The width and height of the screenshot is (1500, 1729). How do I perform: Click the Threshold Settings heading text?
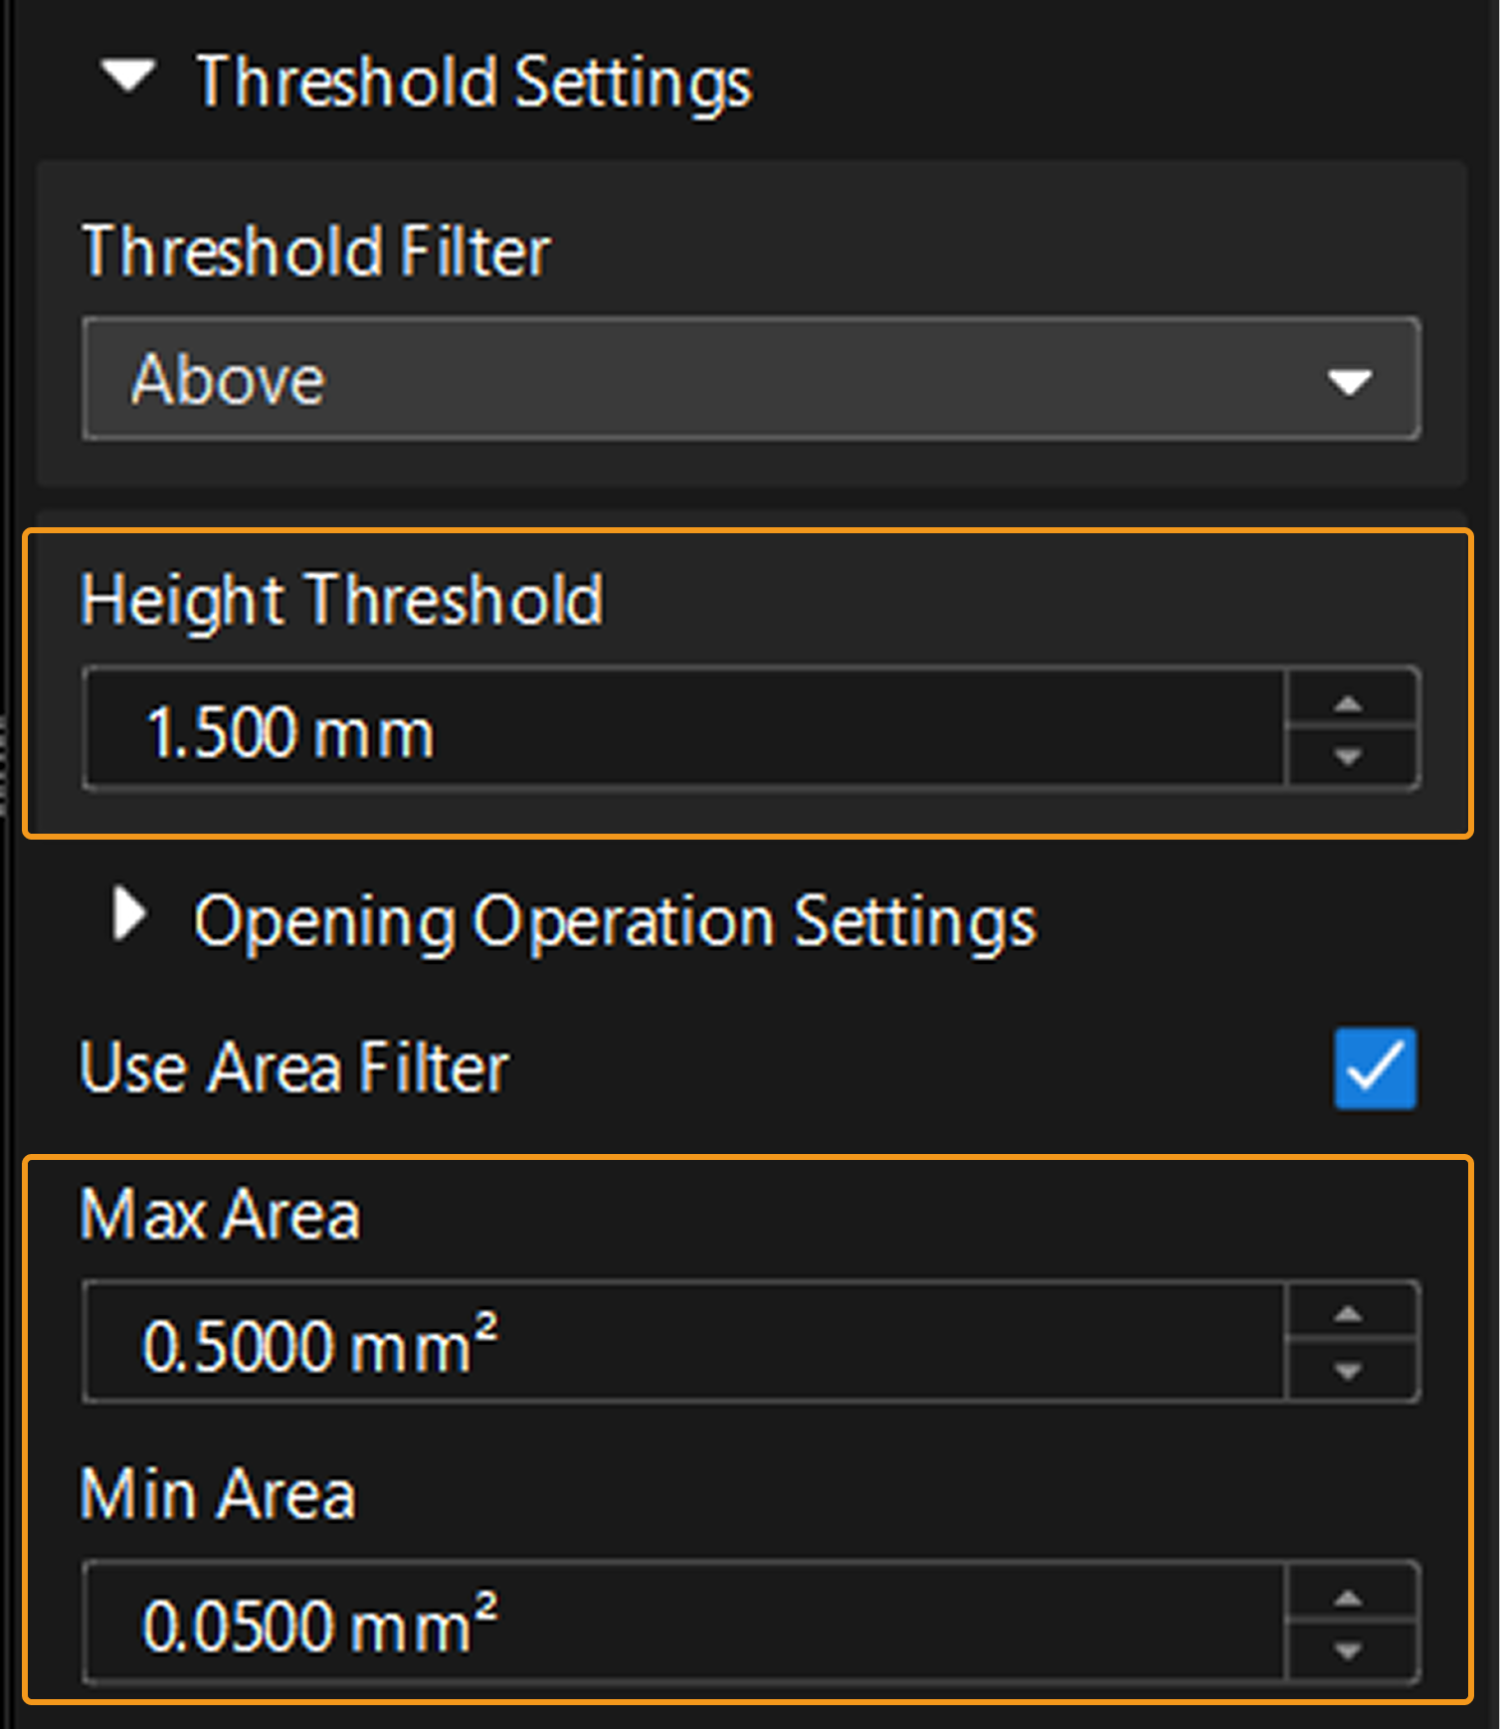click(474, 82)
